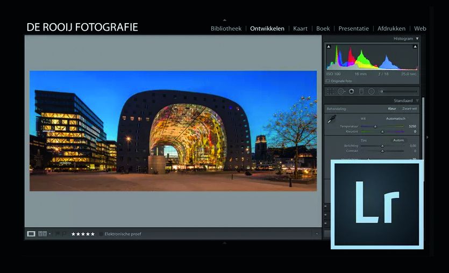The height and width of the screenshot is (273, 449).
Task: Select the Graduated Filter tool
Action: click(361, 91)
